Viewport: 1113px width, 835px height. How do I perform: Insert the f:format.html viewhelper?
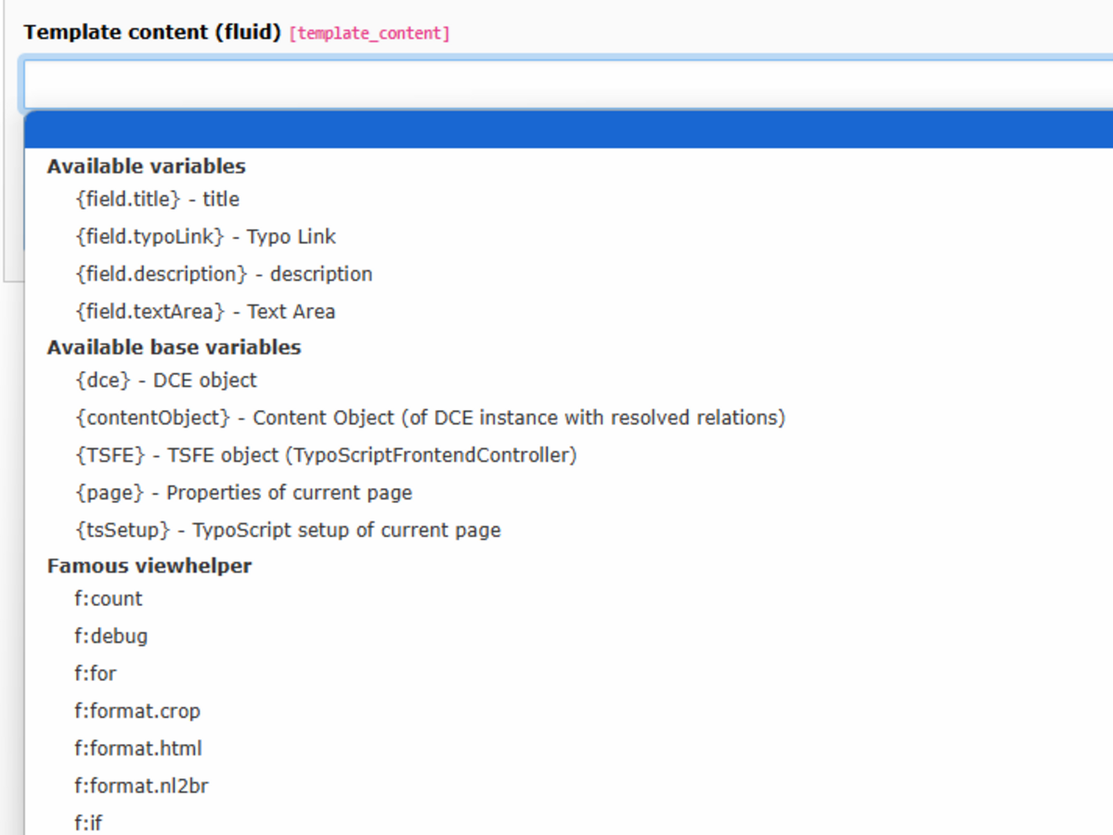[x=568, y=749]
